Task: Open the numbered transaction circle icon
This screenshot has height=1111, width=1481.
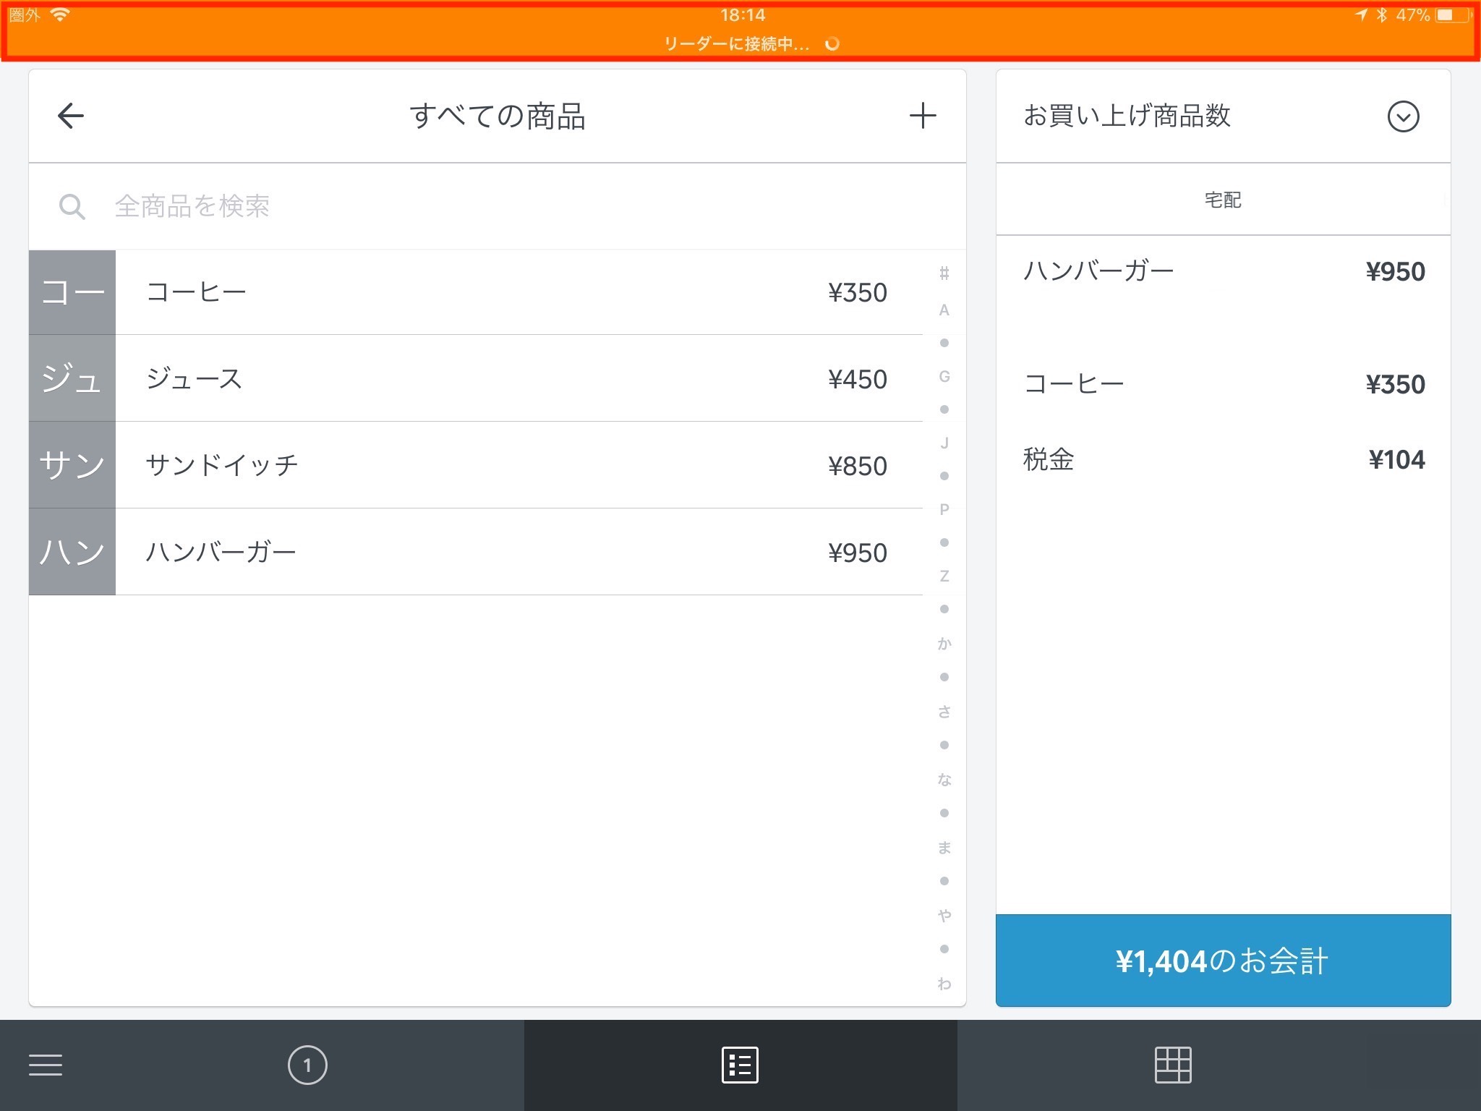Action: [x=307, y=1065]
